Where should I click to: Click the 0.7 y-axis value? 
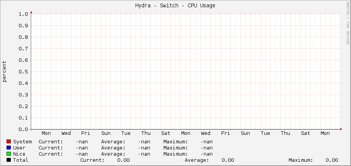(23, 49)
